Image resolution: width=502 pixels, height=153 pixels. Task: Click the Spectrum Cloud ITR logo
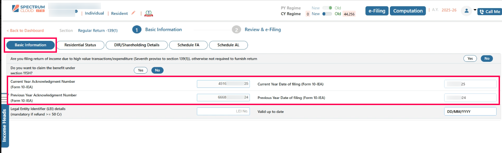[26, 8]
